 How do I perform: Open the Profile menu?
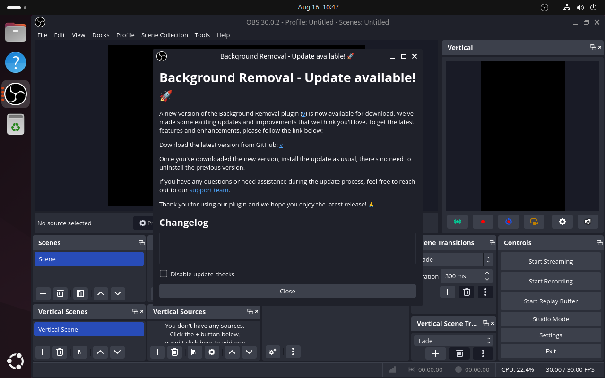pyautogui.click(x=125, y=35)
